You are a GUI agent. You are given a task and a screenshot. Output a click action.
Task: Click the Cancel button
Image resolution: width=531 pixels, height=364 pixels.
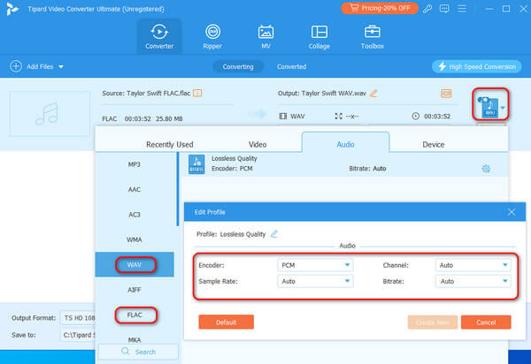pos(486,322)
